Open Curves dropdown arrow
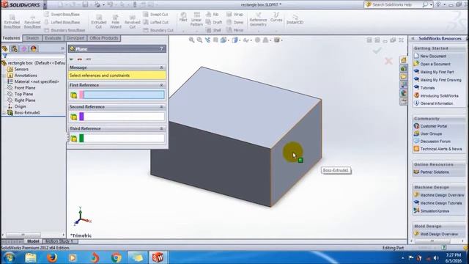 coord(276,31)
